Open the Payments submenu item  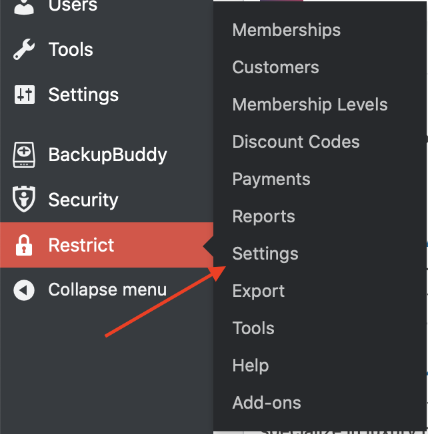tap(271, 179)
